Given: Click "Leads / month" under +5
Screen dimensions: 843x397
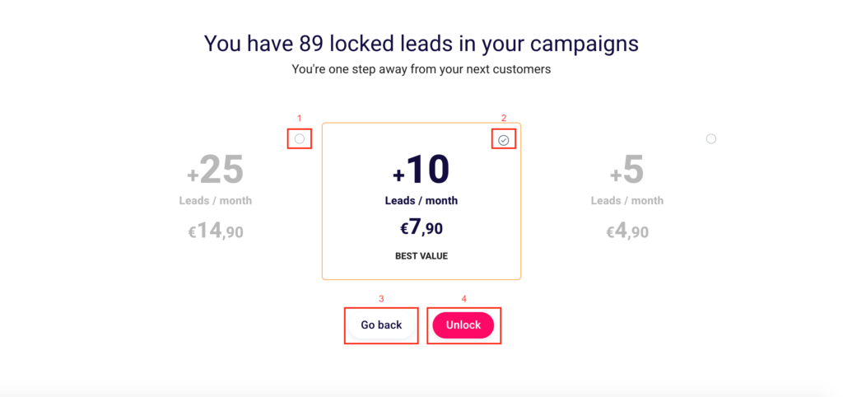Looking at the screenshot, I should pyautogui.click(x=627, y=201).
